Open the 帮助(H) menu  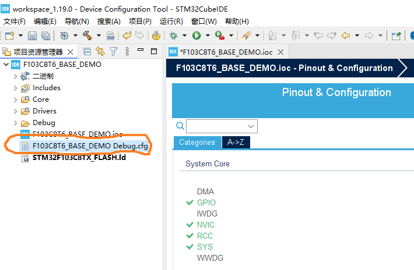pyautogui.click(x=237, y=22)
